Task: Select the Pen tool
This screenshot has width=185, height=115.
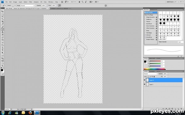Action: click(x=2, y=48)
